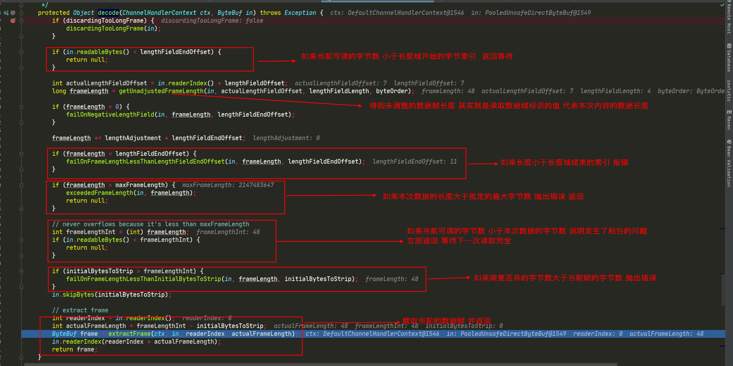Click the decode method name
The image size is (733, 366).
click(108, 13)
